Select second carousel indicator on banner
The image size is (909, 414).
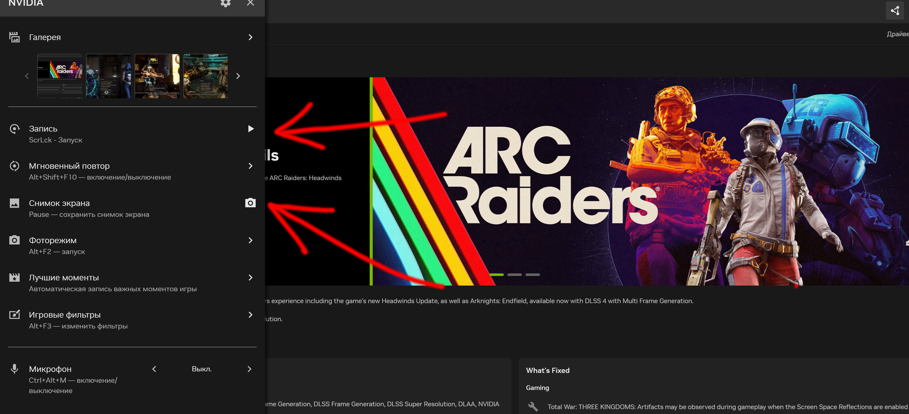(x=514, y=274)
